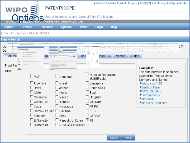The image size is (190, 143).
Task: Change language to Русский
Action: click(176, 3)
